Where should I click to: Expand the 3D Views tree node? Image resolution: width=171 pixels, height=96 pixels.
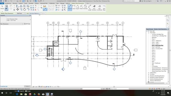tap(149, 74)
